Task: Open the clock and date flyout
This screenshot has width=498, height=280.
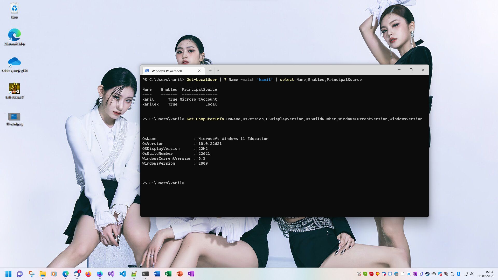Action: click(x=486, y=274)
